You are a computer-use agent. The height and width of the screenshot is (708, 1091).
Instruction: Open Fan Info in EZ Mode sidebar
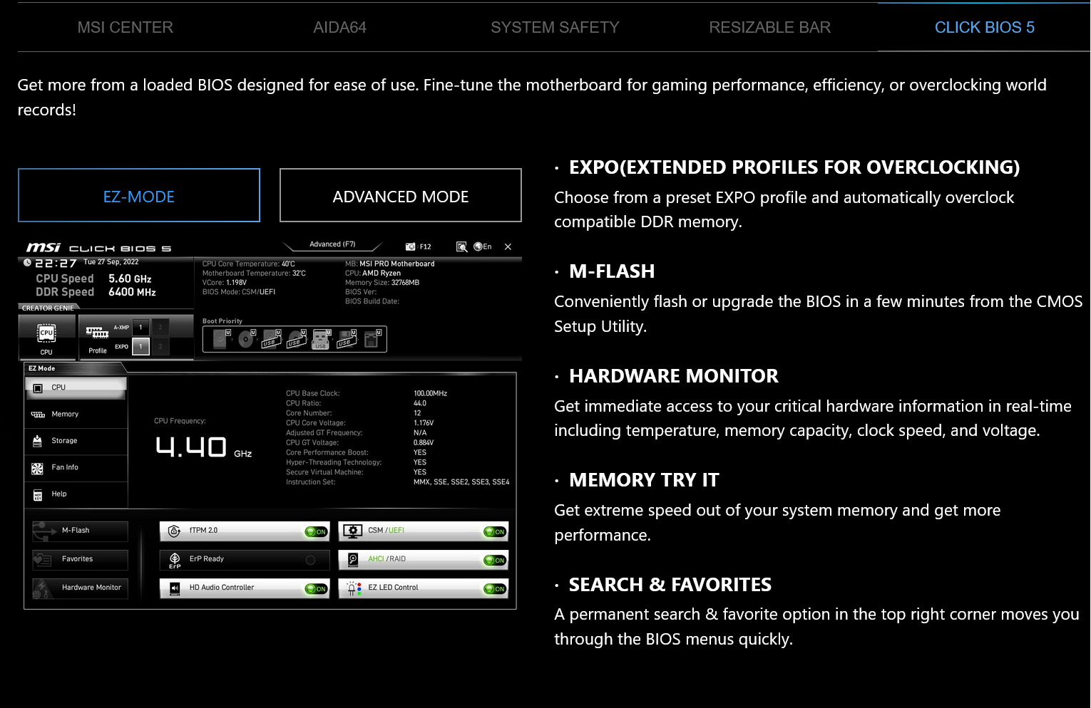pos(65,468)
